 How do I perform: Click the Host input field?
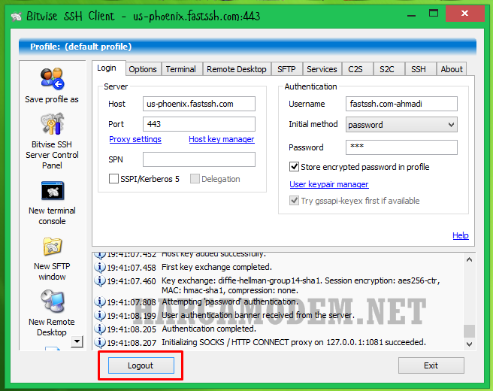(199, 104)
